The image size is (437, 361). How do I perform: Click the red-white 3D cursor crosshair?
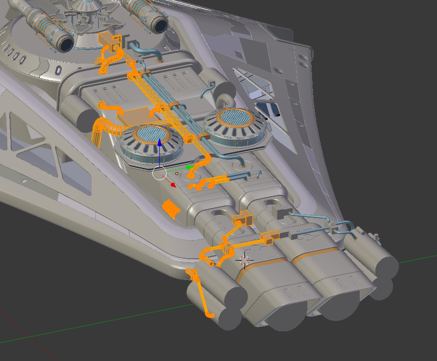click(x=244, y=261)
